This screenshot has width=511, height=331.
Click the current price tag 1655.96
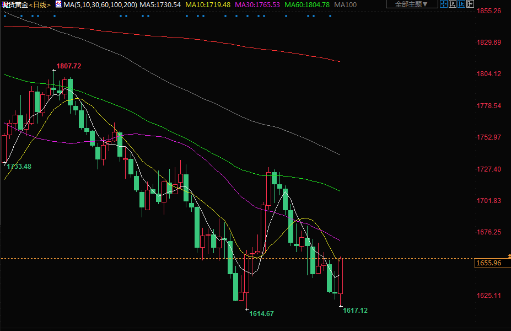(x=488, y=263)
